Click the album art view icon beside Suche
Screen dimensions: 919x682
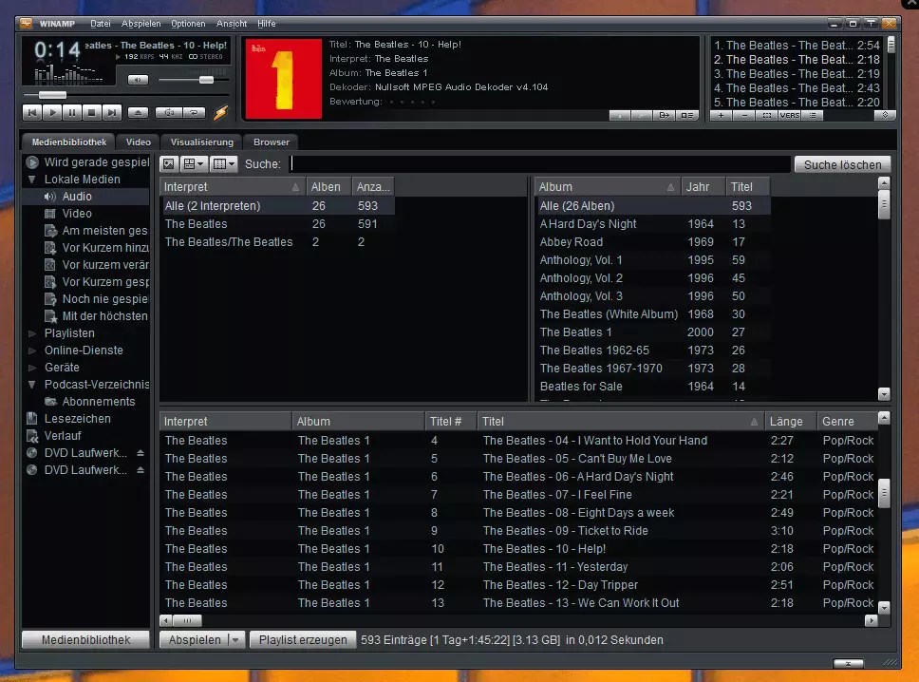coord(168,163)
